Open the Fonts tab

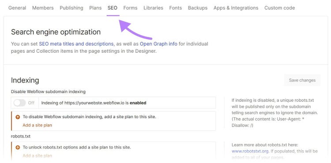(175, 8)
